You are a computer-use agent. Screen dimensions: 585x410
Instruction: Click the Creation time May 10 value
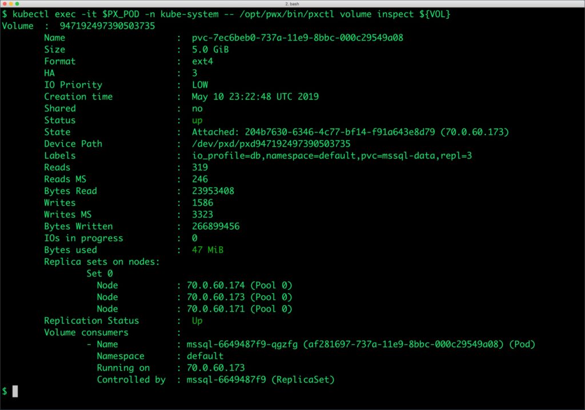tap(255, 96)
